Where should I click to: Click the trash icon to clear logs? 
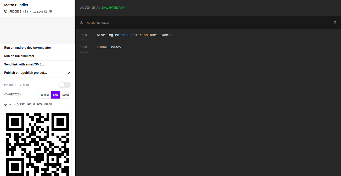click(335, 23)
